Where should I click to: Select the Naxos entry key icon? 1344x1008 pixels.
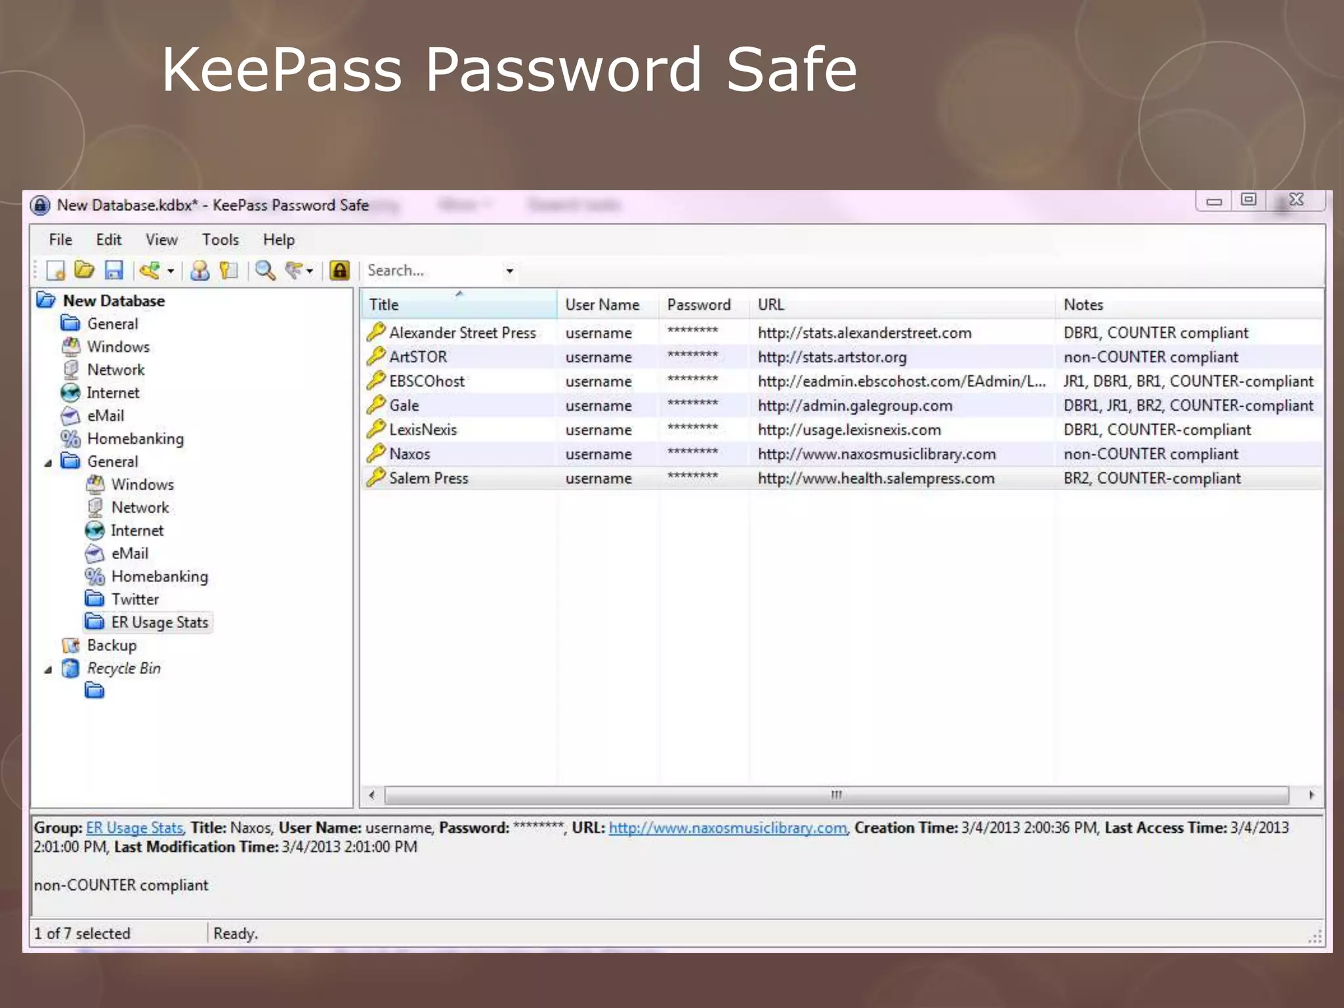pyautogui.click(x=376, y=453)
